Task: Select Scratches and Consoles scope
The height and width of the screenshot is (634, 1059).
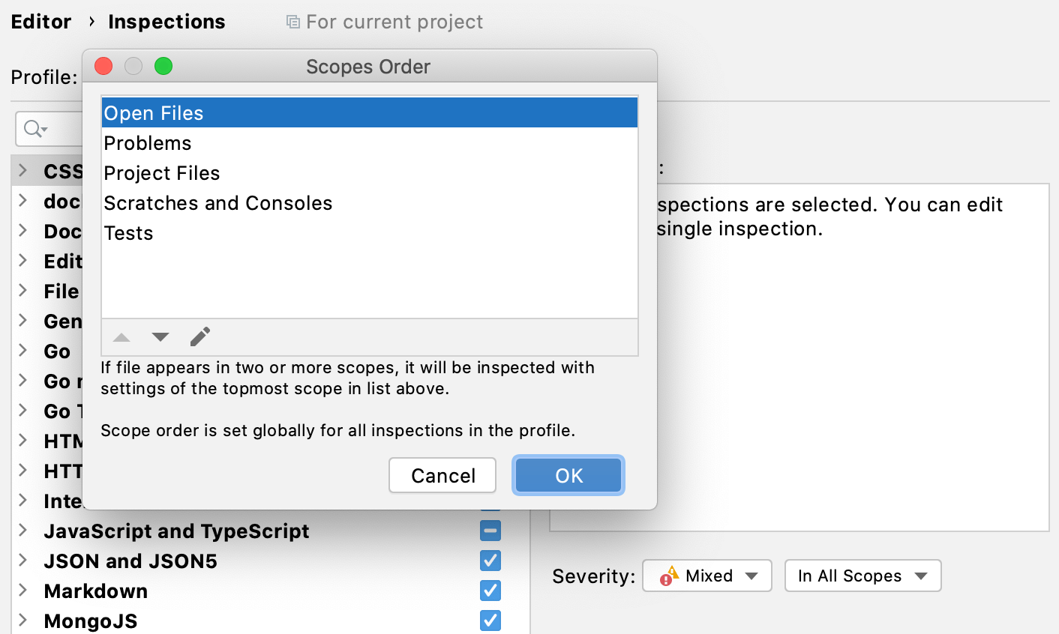Action: [218, 203]
